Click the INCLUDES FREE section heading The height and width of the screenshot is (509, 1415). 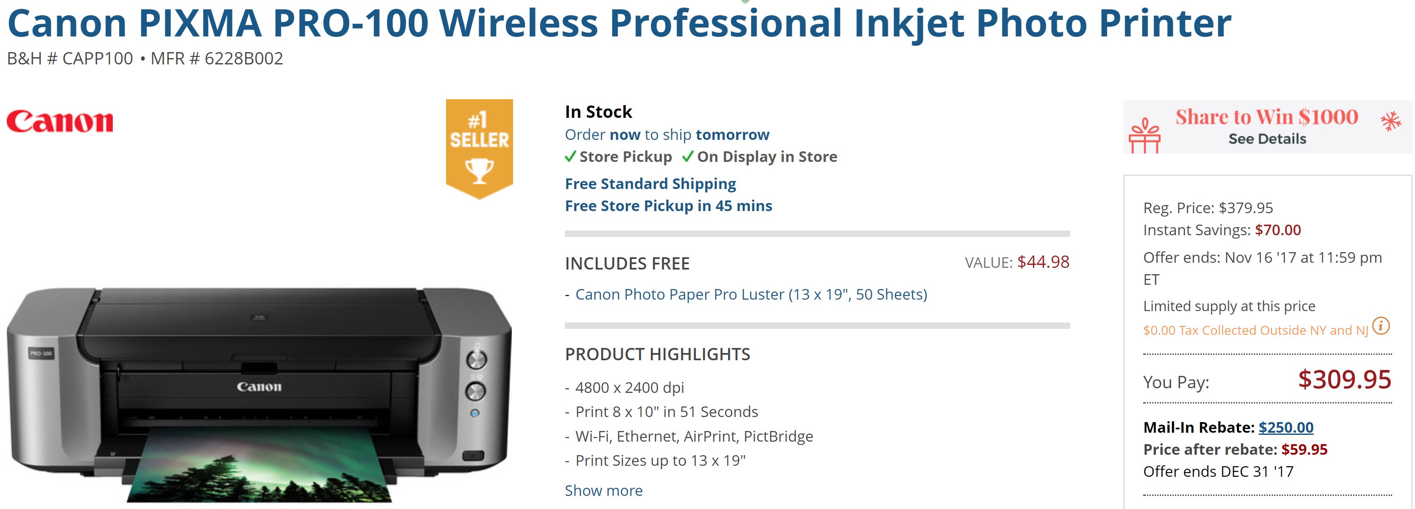[627, 264]
